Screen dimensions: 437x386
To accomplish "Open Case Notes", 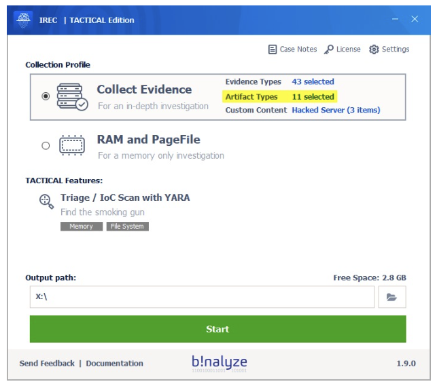I will click(292, 50).
